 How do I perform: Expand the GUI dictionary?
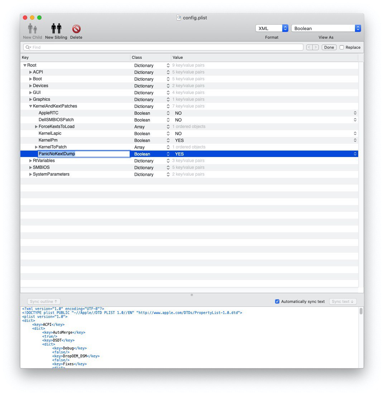[30, 92]
